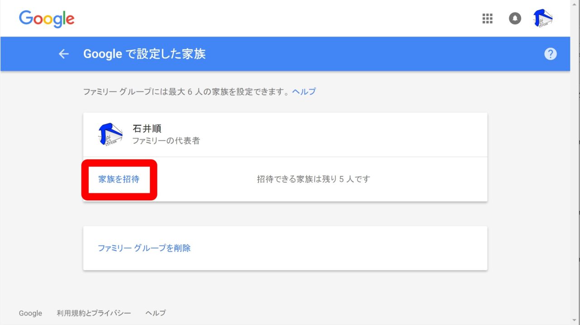Open 利用規約とプライバシー in footer
The image size is (580, 325).
tap(94, 313)
